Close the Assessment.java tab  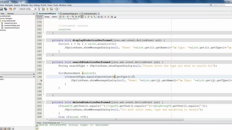coord(99,14)
